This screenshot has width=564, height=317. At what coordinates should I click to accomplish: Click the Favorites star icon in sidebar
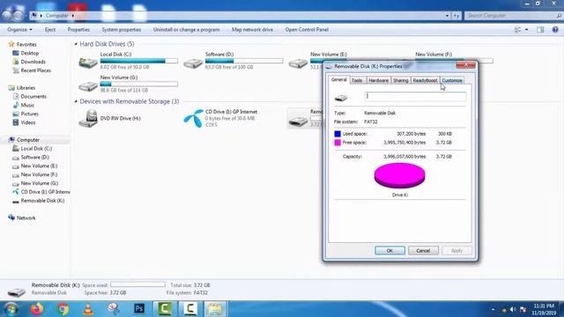(x=11, y=44)
